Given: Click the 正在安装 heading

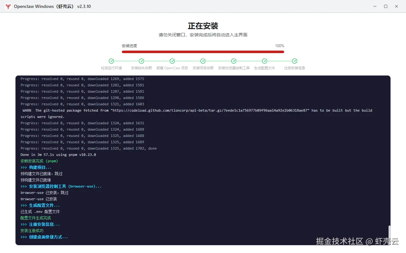Looking at the screenshot, I should point(203,26).
